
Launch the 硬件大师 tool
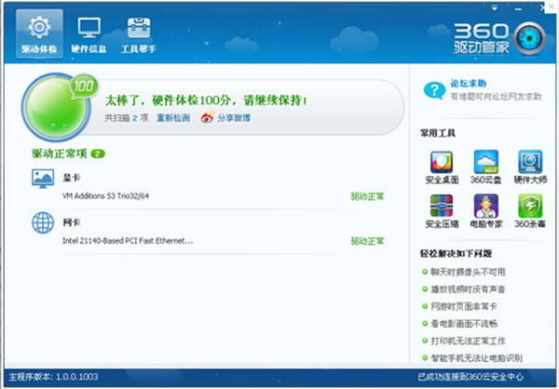click(x=530, y=168)
